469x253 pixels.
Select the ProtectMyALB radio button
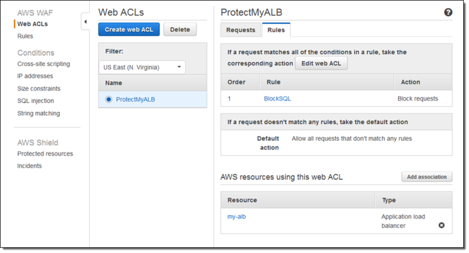tap(108, 100)
